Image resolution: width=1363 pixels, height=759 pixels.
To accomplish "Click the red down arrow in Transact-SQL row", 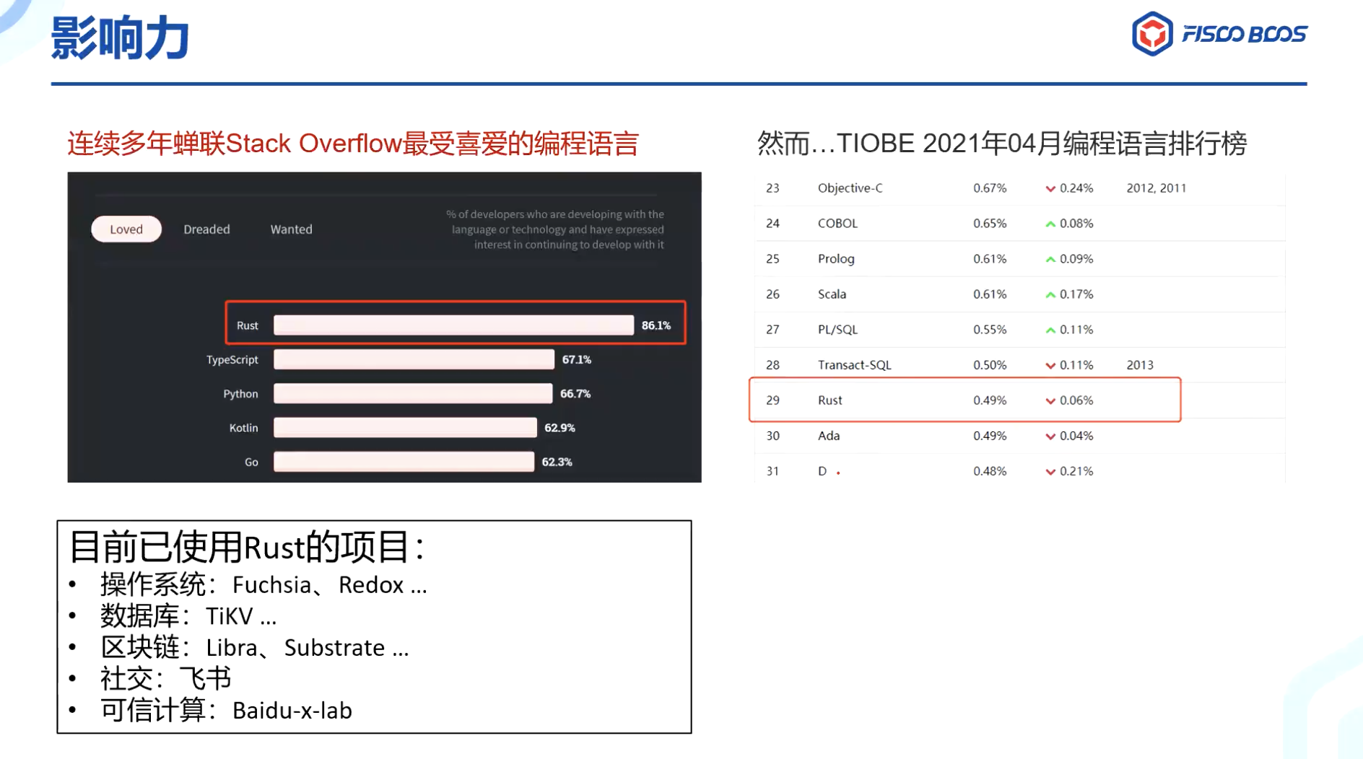I will 1050,366.
